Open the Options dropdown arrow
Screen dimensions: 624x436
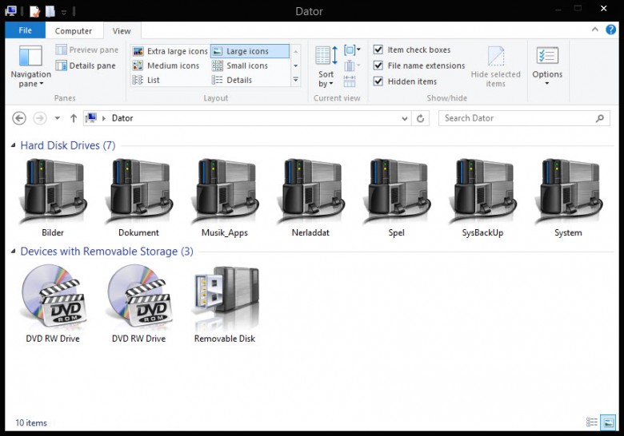546,83
